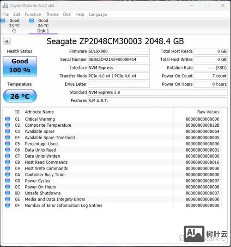231x247 pixels.
Task: Click raw value 0000000000016
Action: (202, 162)
